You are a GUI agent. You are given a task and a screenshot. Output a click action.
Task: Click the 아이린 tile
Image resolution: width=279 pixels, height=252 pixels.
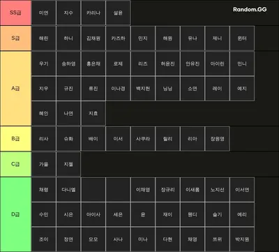217,64
